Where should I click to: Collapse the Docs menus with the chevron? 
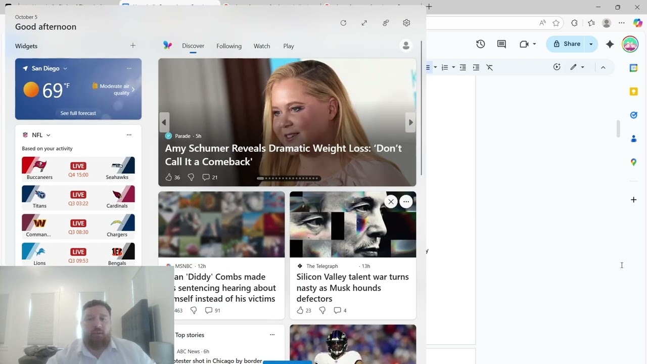pos(603,67)
